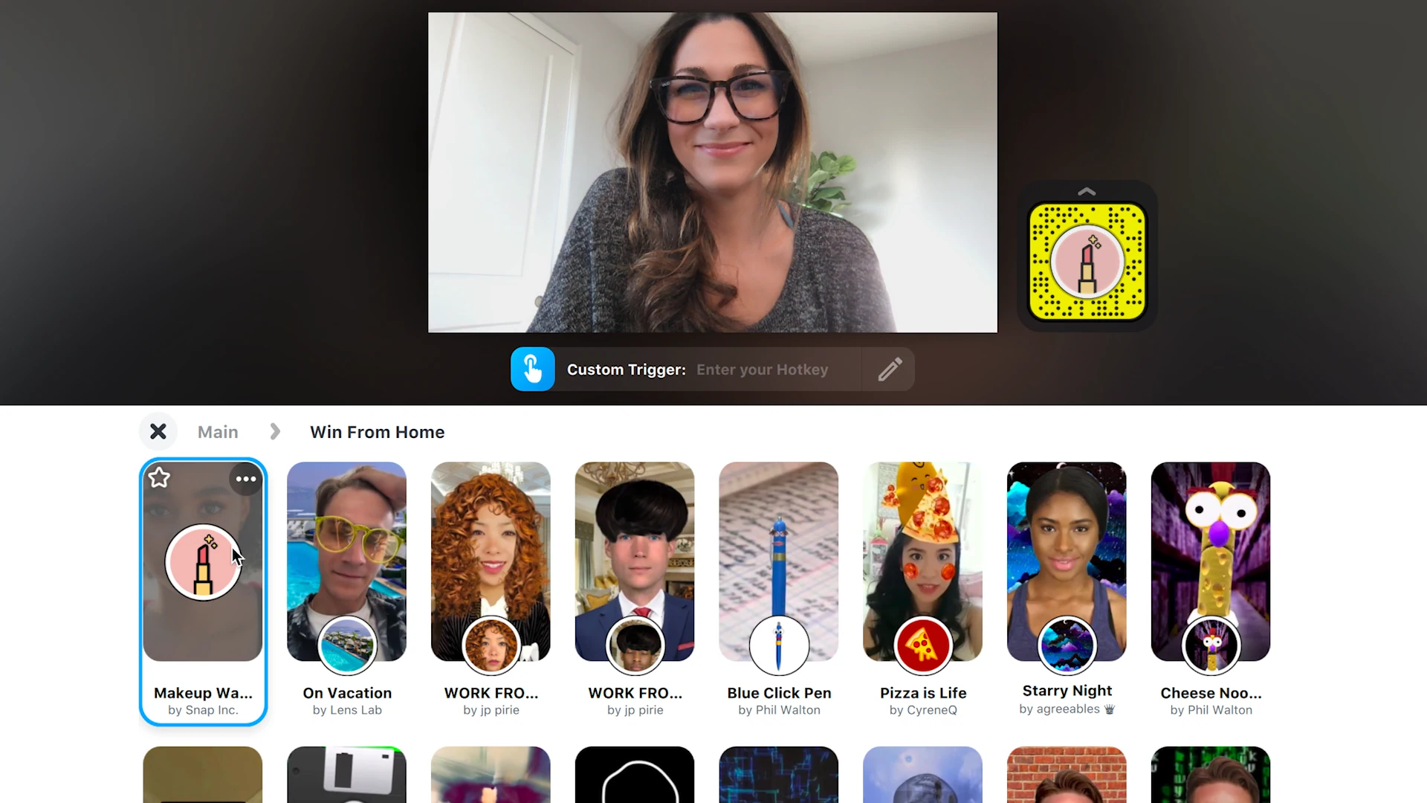Close the Win From Home category
1427x803 pixels.
[158, 431]
